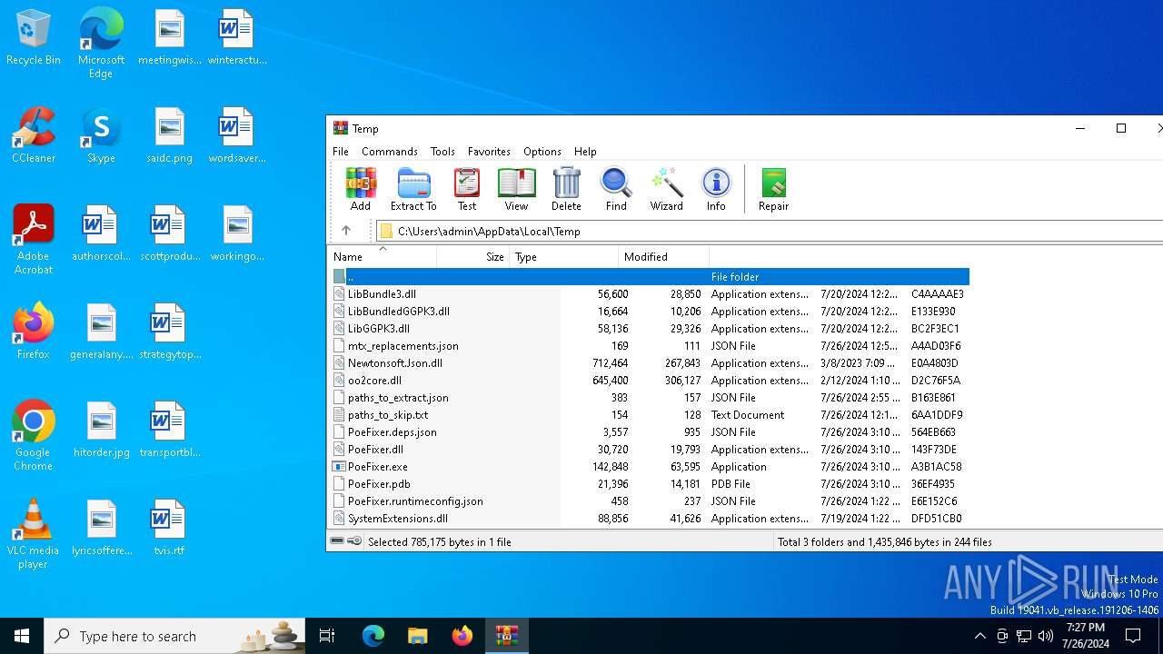1163x654 pixels.
Task: Open the Favorites menu
Action: tap(489, 152)
